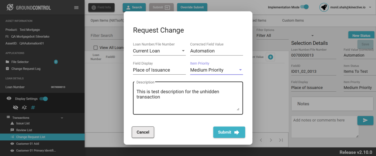Click the AZ alphabetical sort icon

coord(24,108)
